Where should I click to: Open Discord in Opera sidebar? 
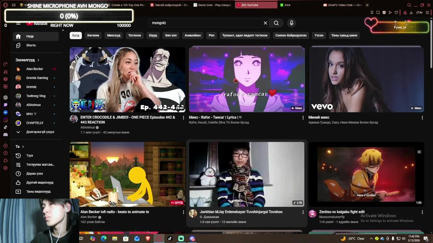click(x=5, y=135)
